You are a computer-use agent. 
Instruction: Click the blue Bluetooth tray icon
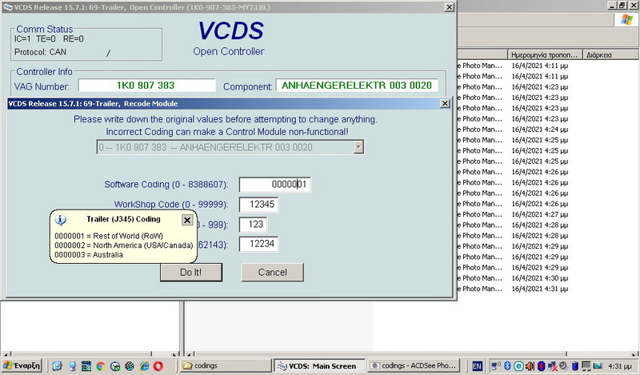click(x=507, y=365)
